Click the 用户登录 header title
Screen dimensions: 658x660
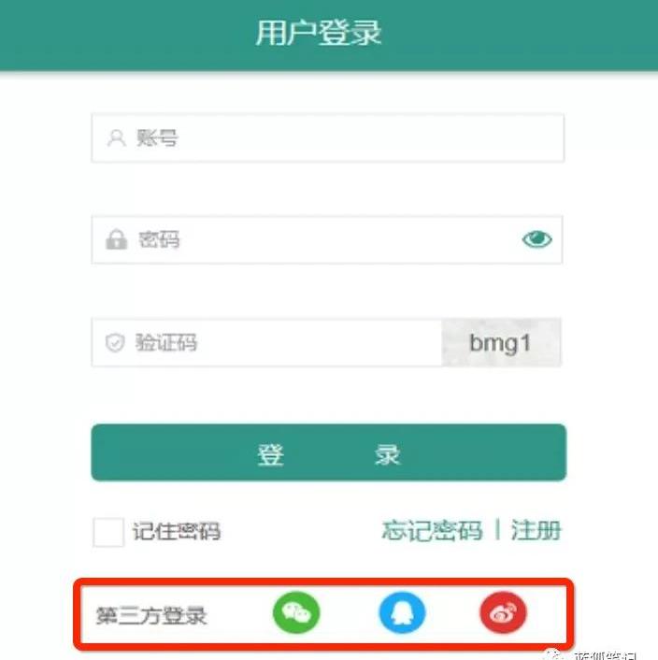click(319, 33)
